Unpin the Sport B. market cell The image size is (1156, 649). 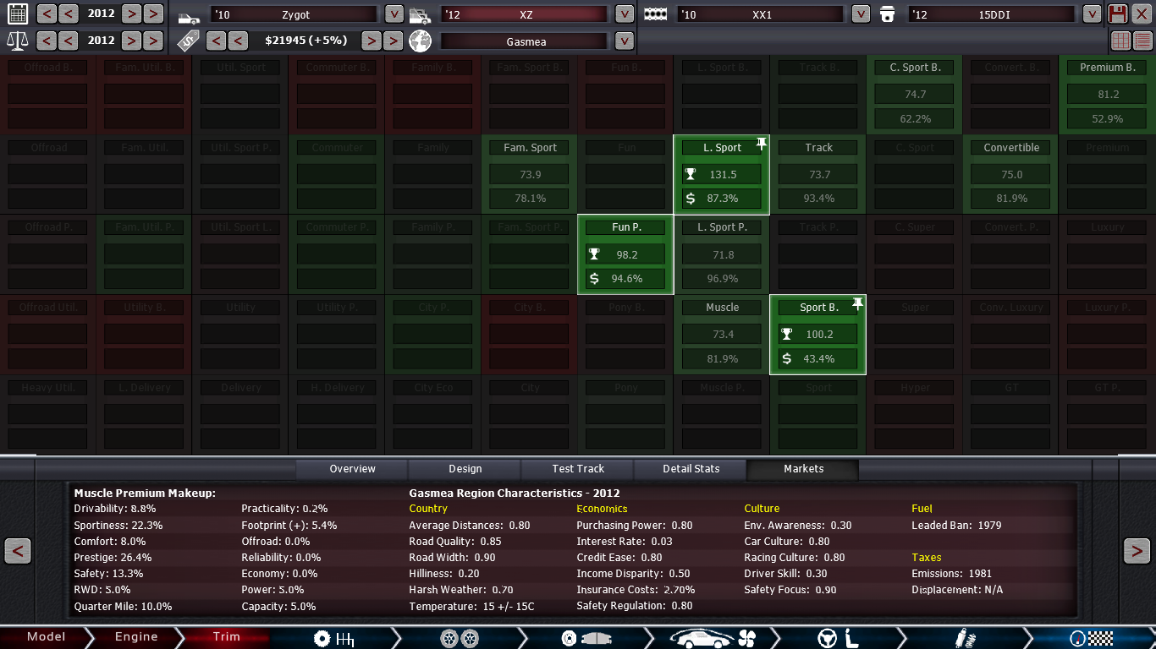tap(857, 304)
